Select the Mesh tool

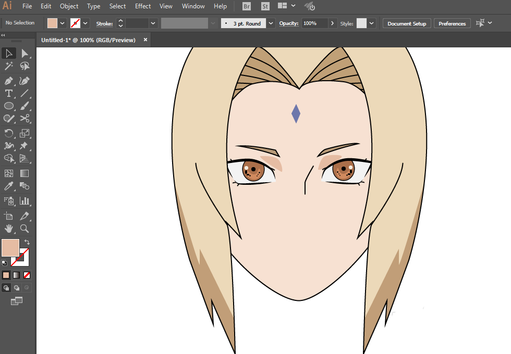coord(9,173)
